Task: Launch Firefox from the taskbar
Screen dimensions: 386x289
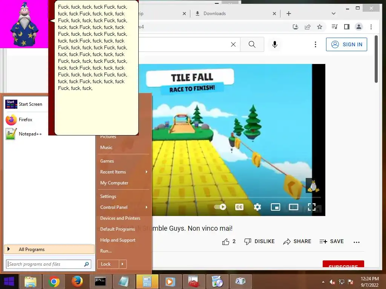Action: click(x=77, y=281)
